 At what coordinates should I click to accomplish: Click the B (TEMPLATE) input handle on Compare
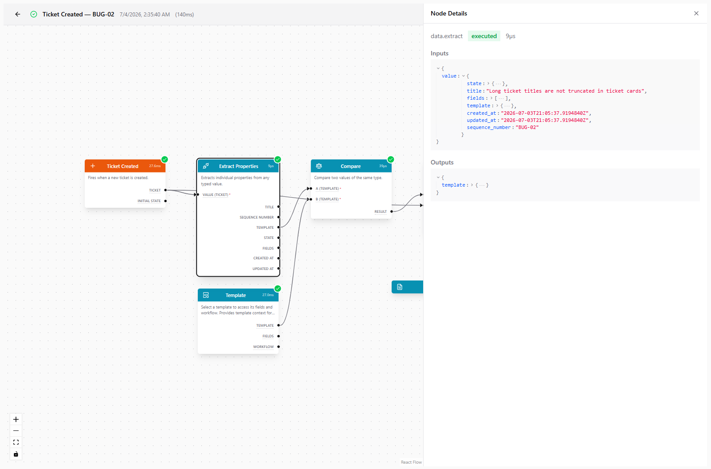(x=311, y=199)
